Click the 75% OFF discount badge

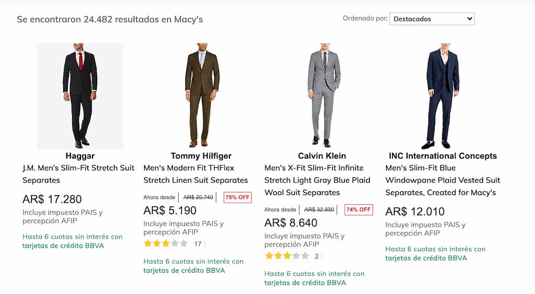pyautogui.click(x=237, y=198)
